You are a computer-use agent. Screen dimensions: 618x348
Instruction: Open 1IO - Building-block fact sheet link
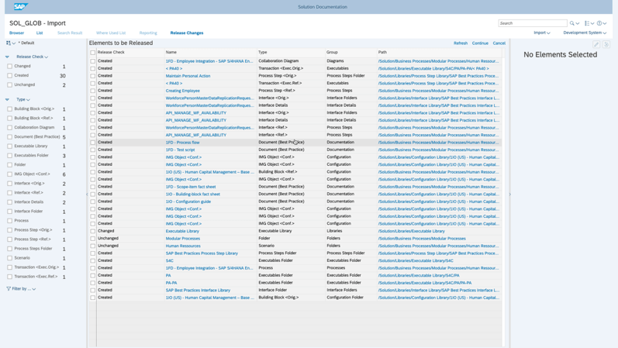coord(193,195)
